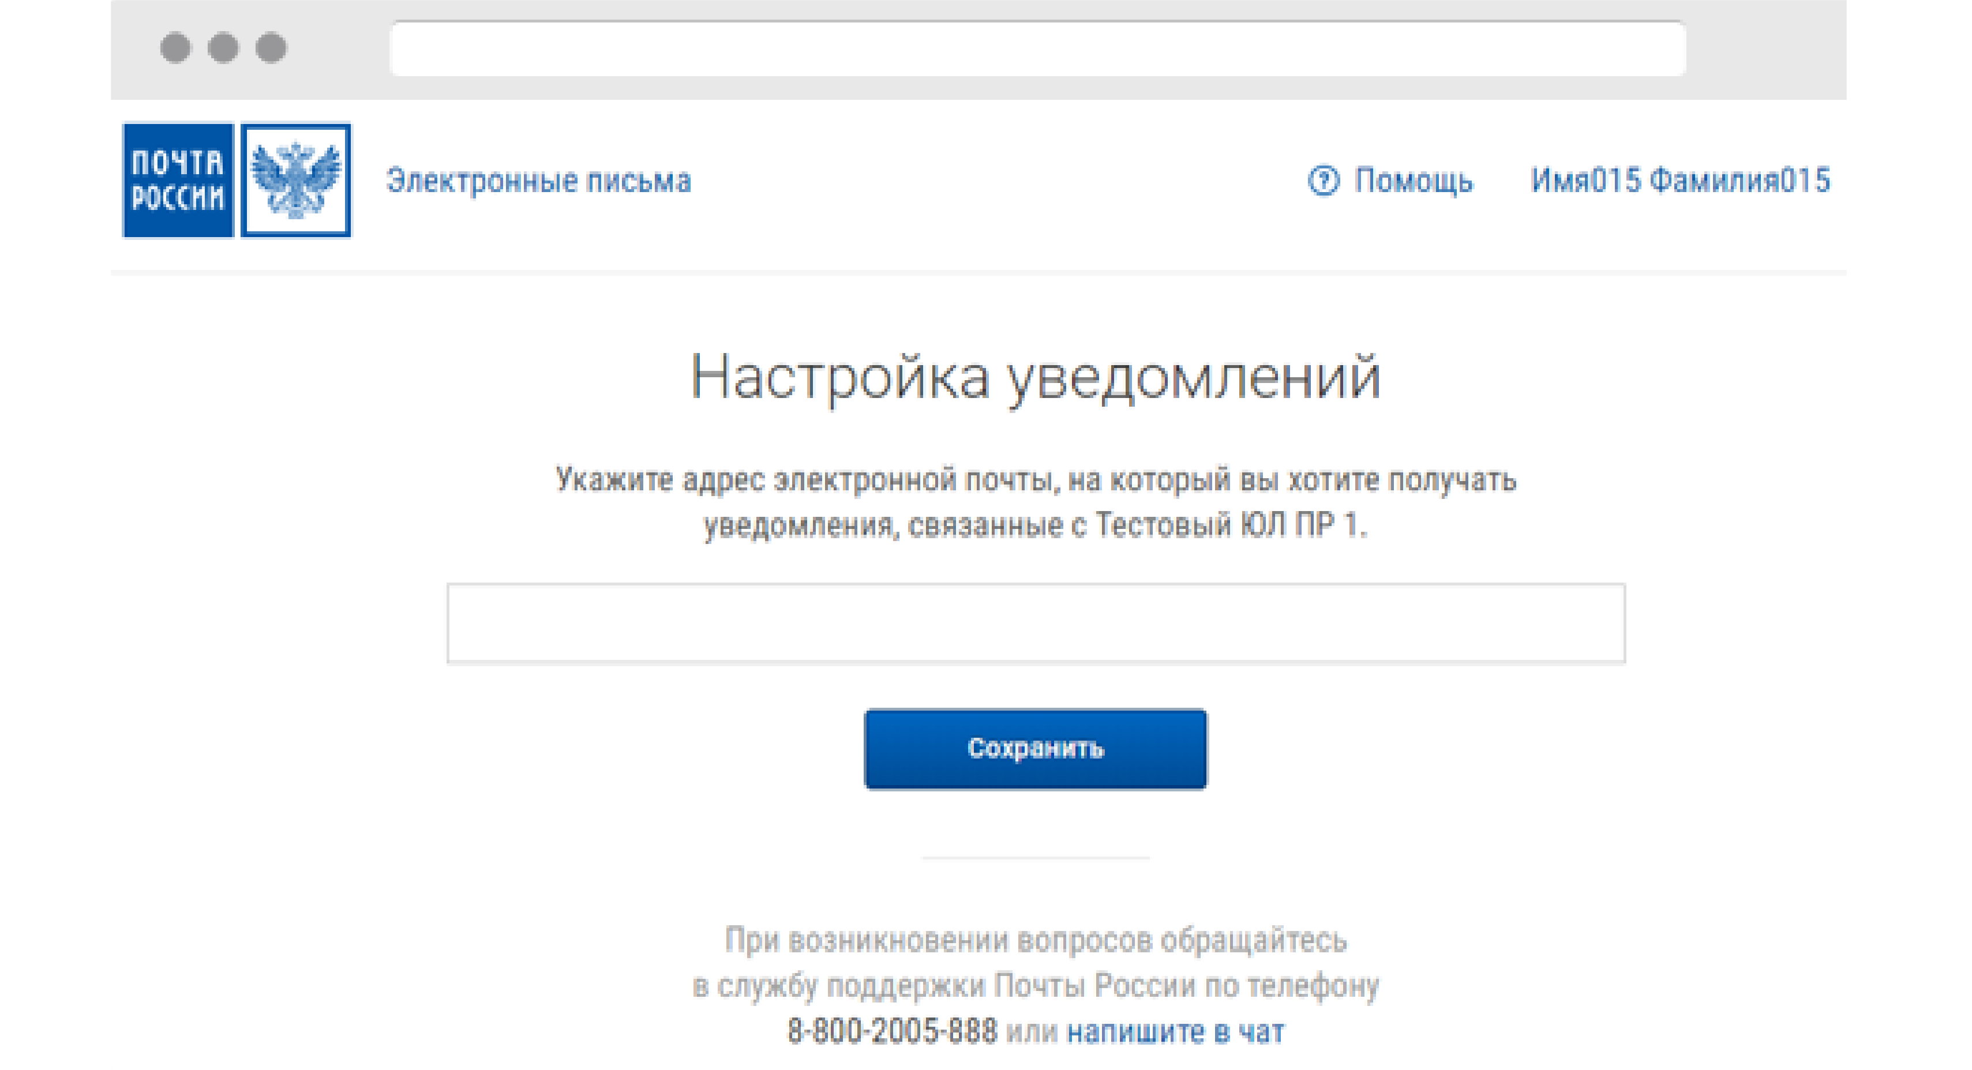Screen dimensions: 1972x1070
Task: Click the Почта России text logo
Action: click(x=178, y=181)
